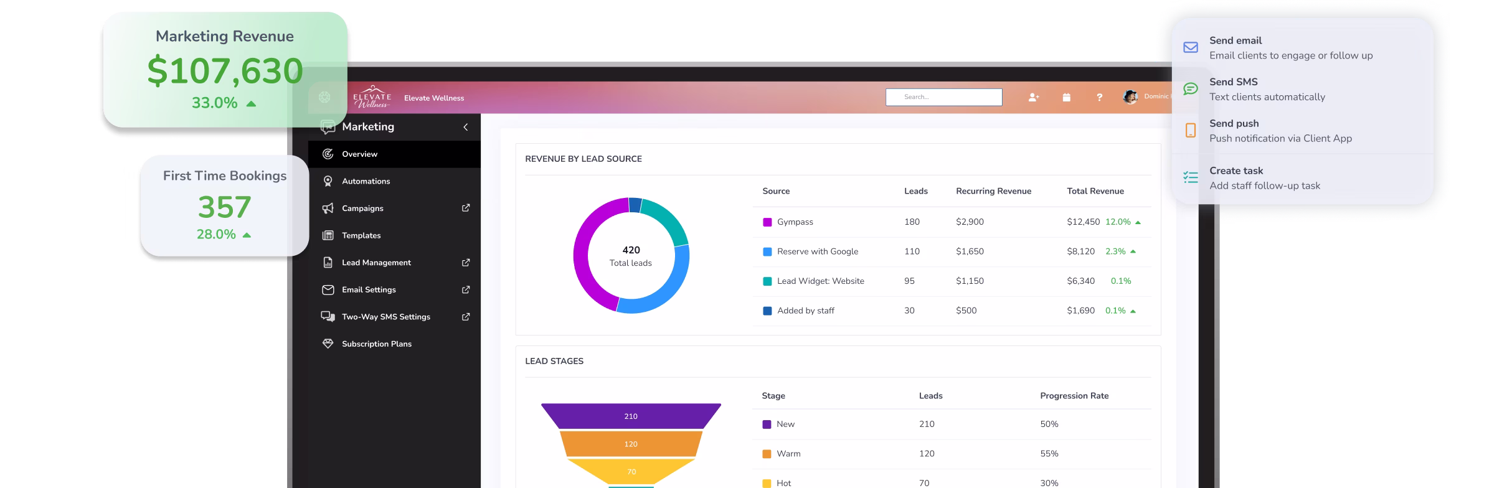This screenshot has height=488, width=1507.
Task: Click the Gympass source row label
Action: click(x=795, y=222)
